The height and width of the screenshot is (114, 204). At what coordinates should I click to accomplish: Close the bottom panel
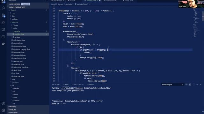point(201,85)
